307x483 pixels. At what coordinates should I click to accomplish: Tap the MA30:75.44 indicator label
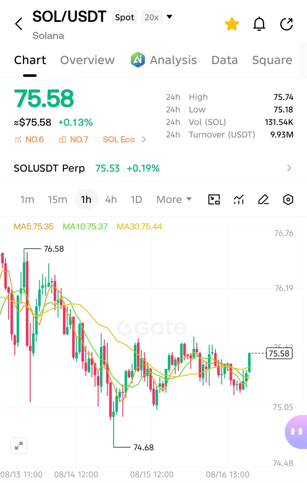click(x=139, y=227)
